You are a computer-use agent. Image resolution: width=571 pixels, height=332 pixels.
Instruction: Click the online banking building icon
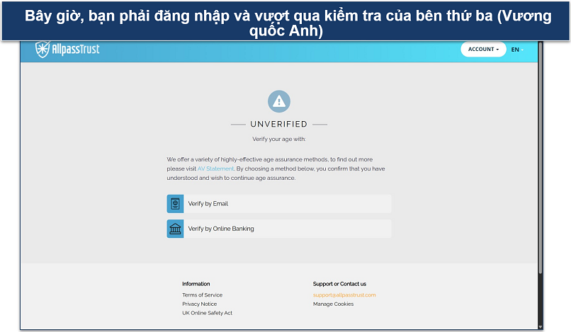click(175, 229)
